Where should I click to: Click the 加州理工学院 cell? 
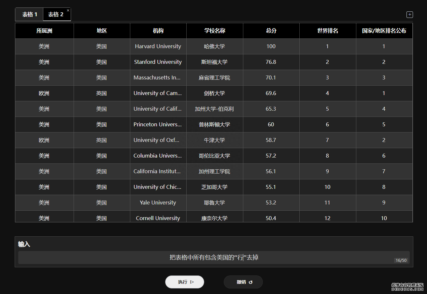coord(215,172)
